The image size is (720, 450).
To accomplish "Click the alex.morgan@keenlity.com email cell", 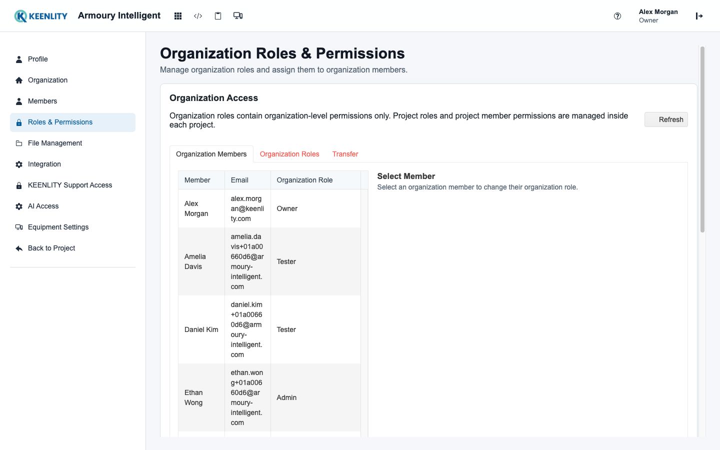I will pos(247,208).
